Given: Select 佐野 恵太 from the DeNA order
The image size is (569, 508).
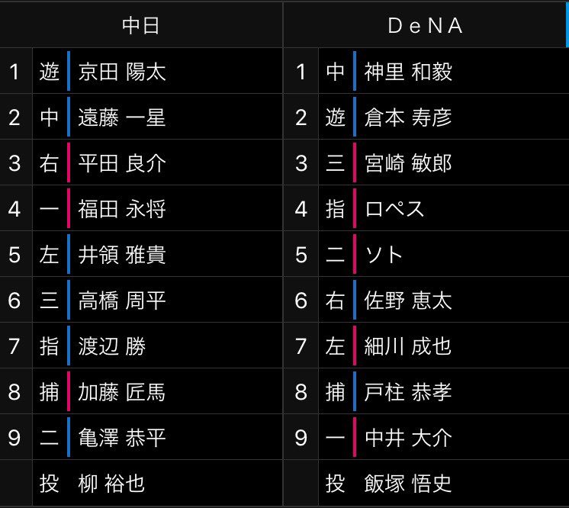Looking at the screenshot, I should tap(408, 301).
